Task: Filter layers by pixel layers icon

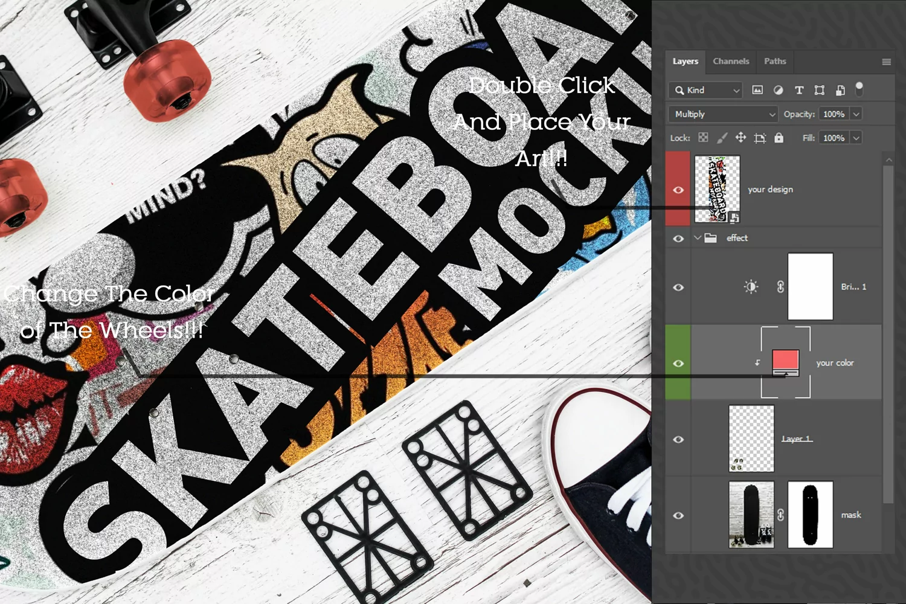Action: point(757,90)
